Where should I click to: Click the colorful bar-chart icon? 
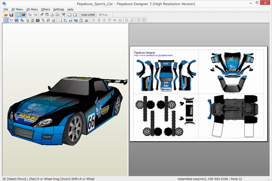tap(76, 20)
